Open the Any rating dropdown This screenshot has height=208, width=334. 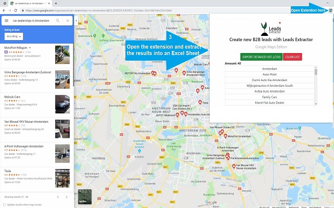click(x=14, y=36)
